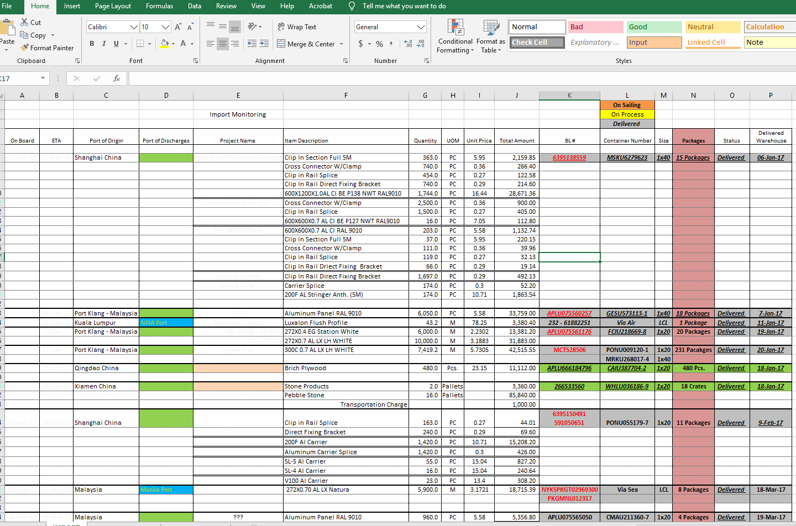
Task: Toggle Merge & Center
Action: point(306,44)
